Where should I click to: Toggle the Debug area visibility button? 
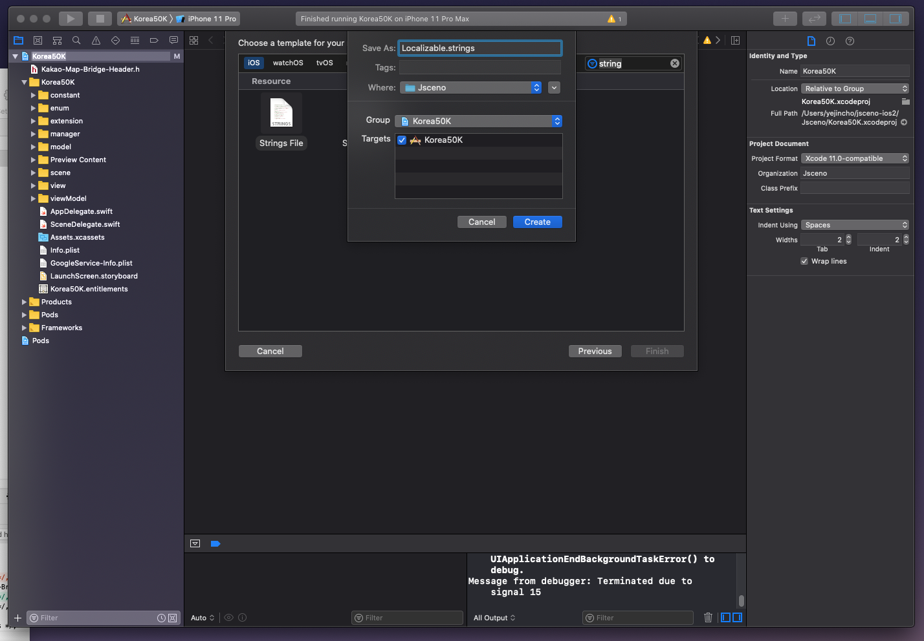(870, 19)
